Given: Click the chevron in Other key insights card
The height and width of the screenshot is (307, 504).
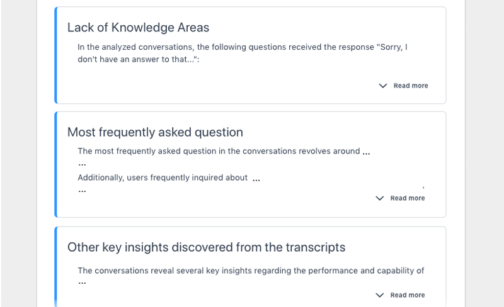Looking at the screenshot, I should (x=379, y=295).
